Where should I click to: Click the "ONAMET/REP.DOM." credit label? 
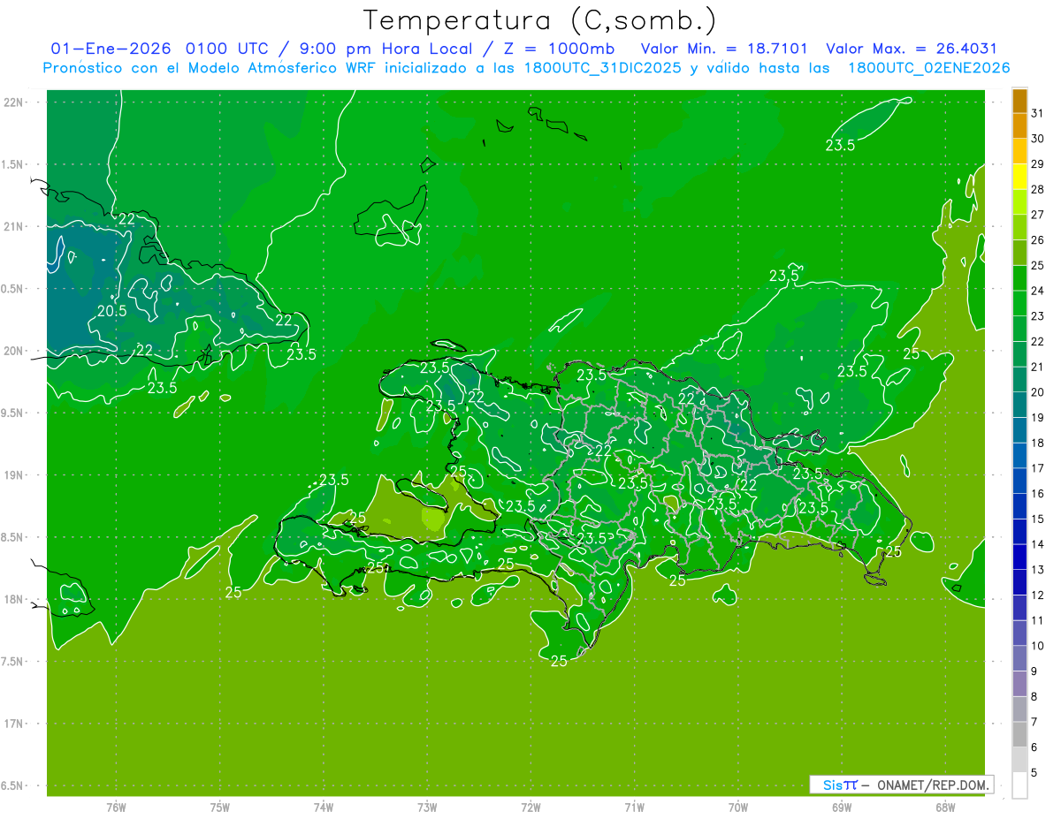pos(931,785)
